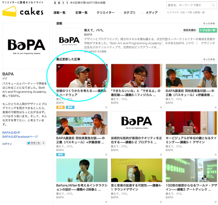Click the BaPA series thumbnail in 連載
Screen dimensions: 218x205
pos(69,41)
